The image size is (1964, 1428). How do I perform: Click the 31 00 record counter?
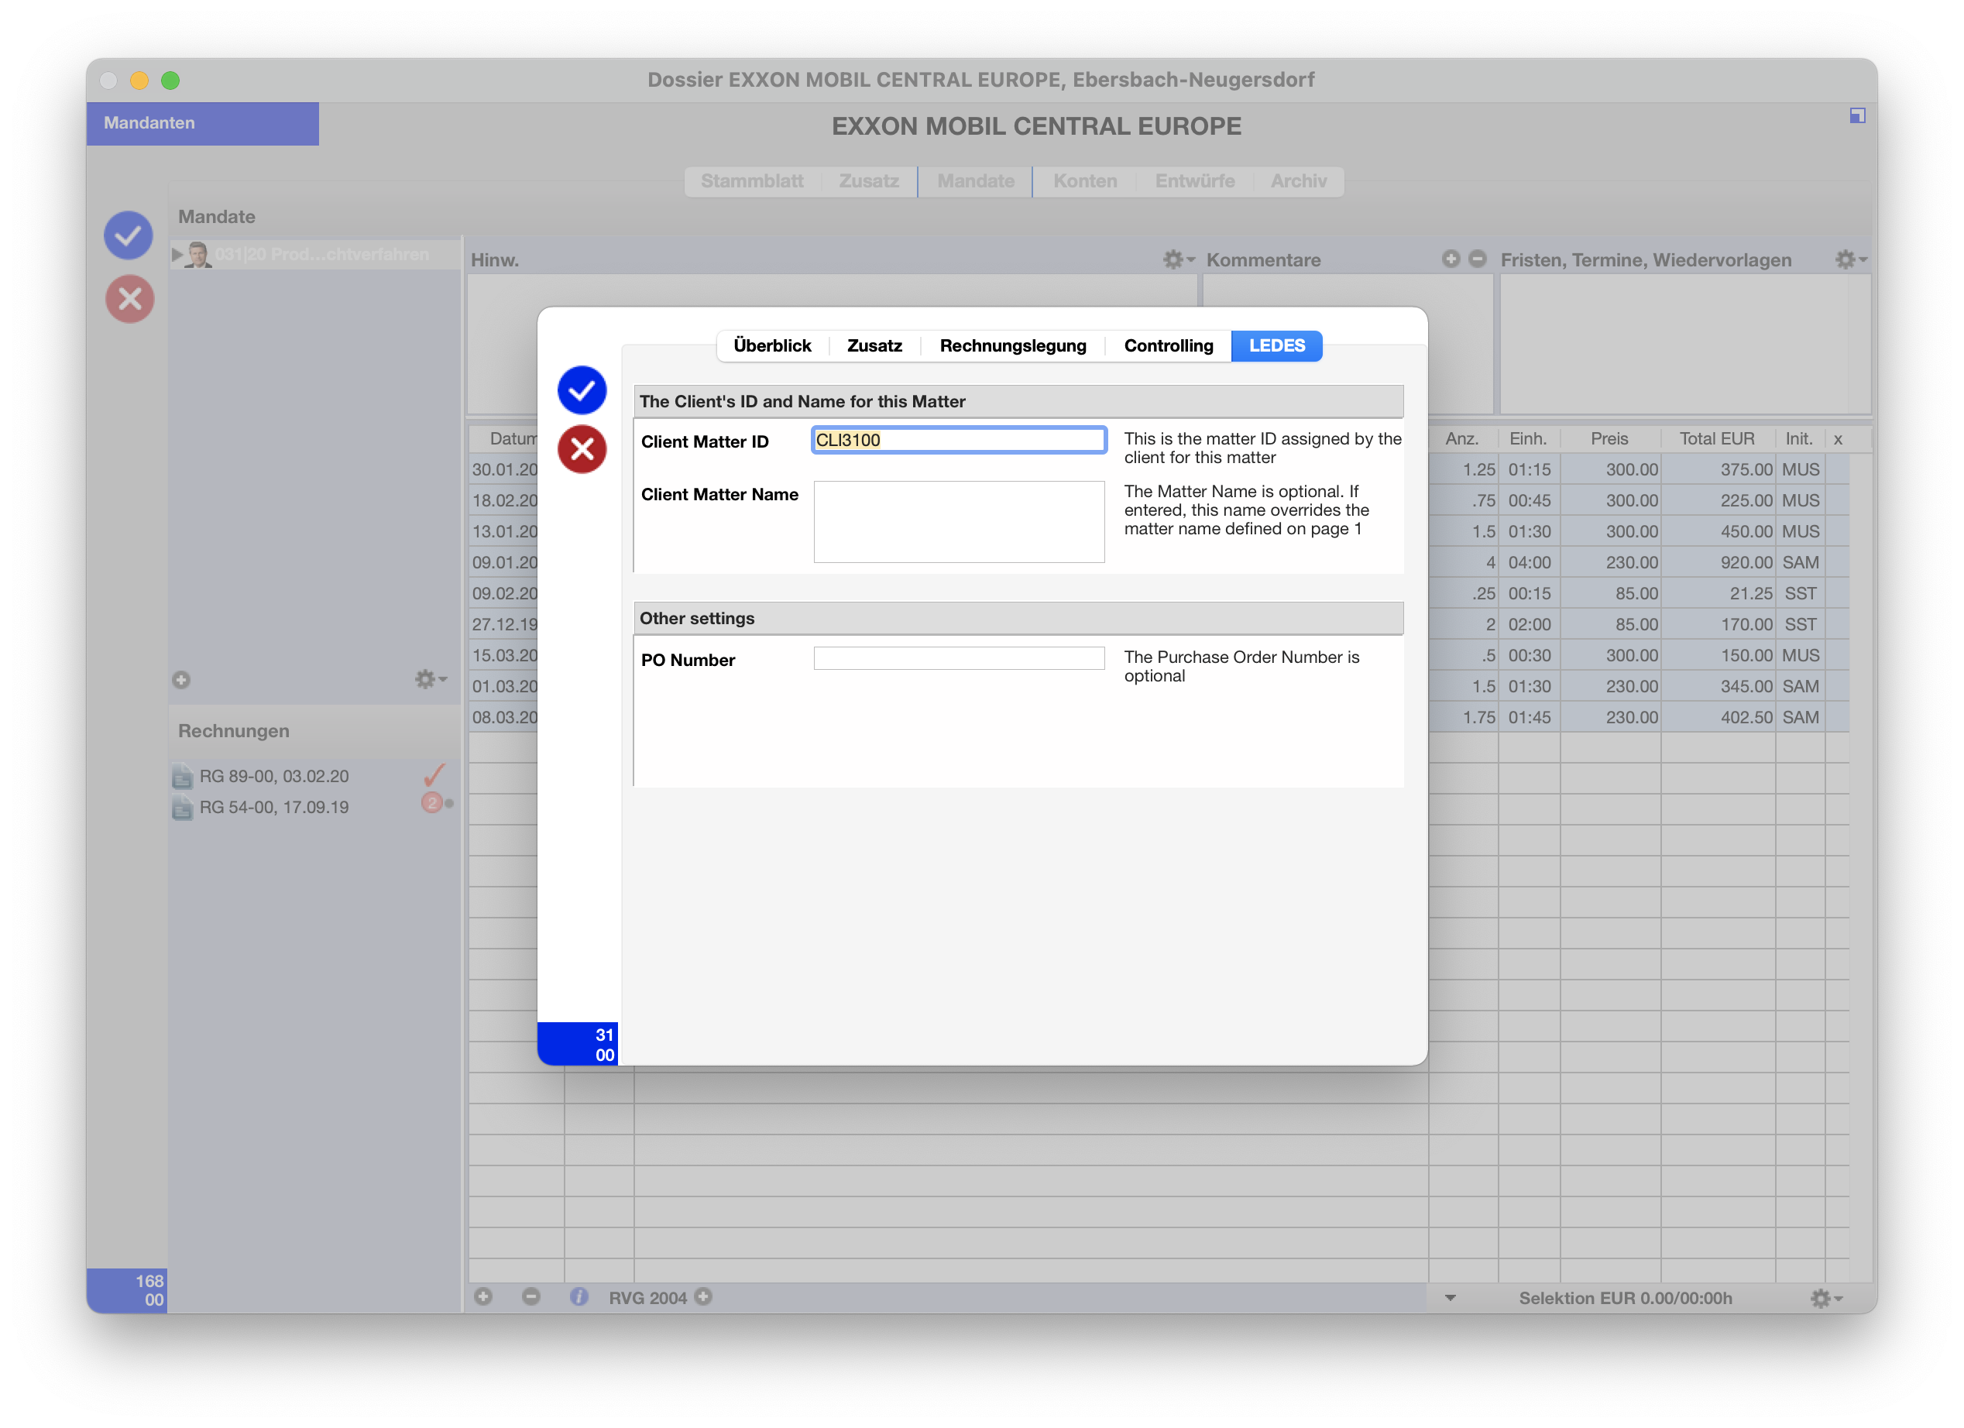tap(578, 1045)
